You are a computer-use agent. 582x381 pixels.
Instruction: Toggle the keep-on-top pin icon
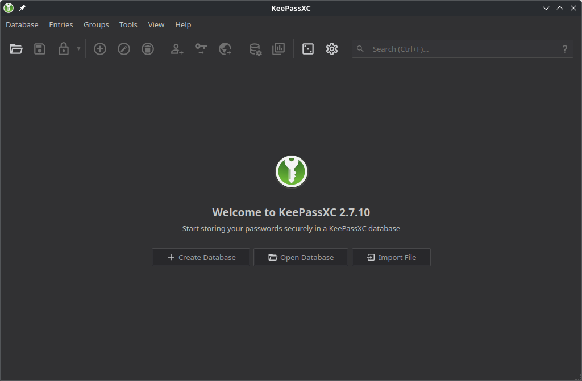pos(22,8)
